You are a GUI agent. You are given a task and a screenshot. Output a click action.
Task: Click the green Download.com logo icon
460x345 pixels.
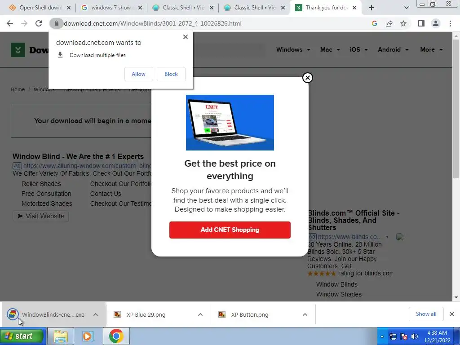tap(18, 49)
